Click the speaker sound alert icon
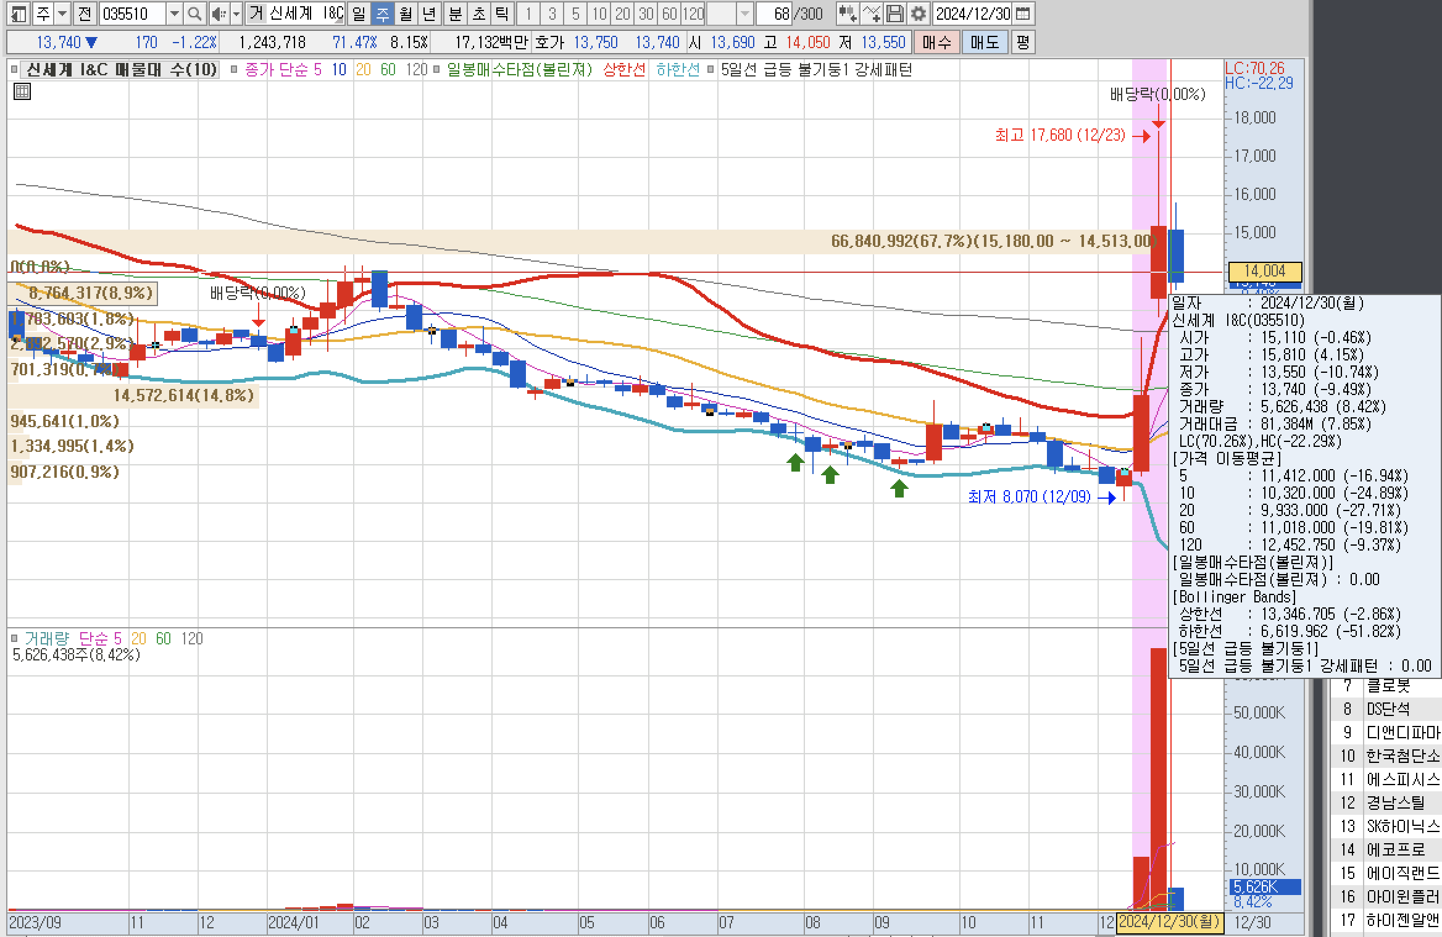This screenshot has height=937, width=1442. click(218, 14)
